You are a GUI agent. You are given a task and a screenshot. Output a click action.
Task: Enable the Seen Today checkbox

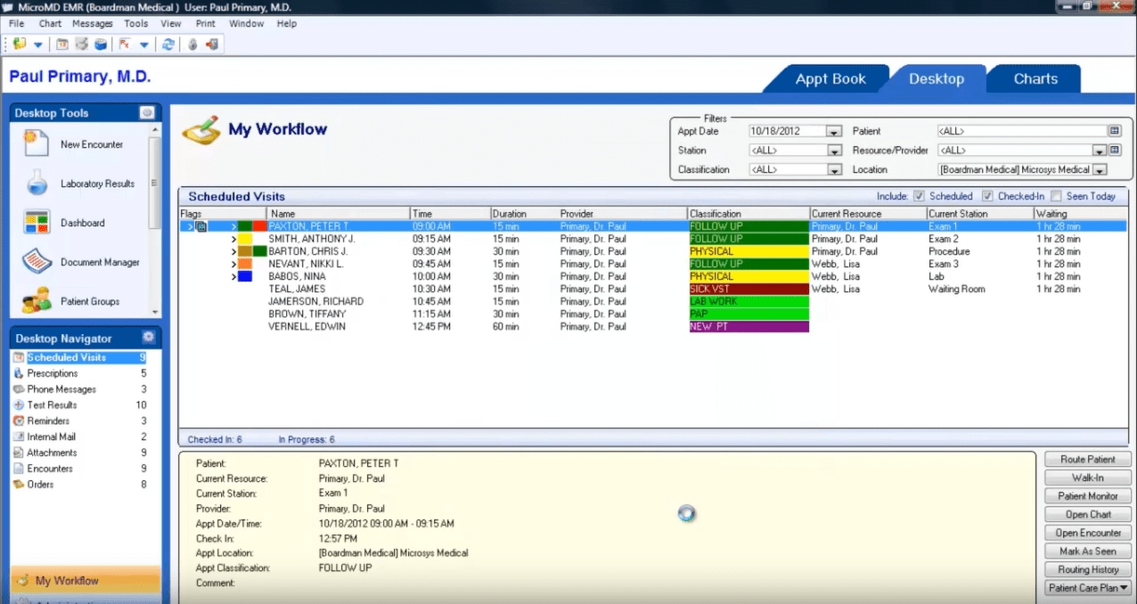(1056, 196)
